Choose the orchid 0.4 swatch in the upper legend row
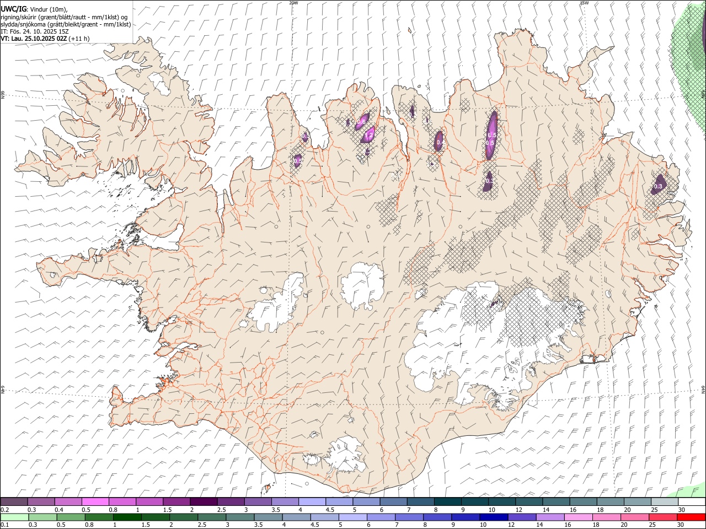This screenshot has height=529, width=706. tap(68, 502)
